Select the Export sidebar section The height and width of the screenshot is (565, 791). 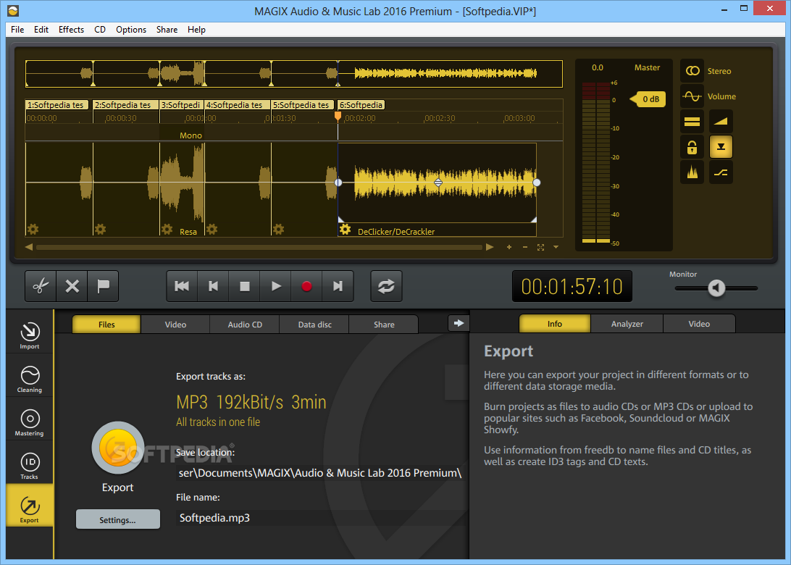29,505
